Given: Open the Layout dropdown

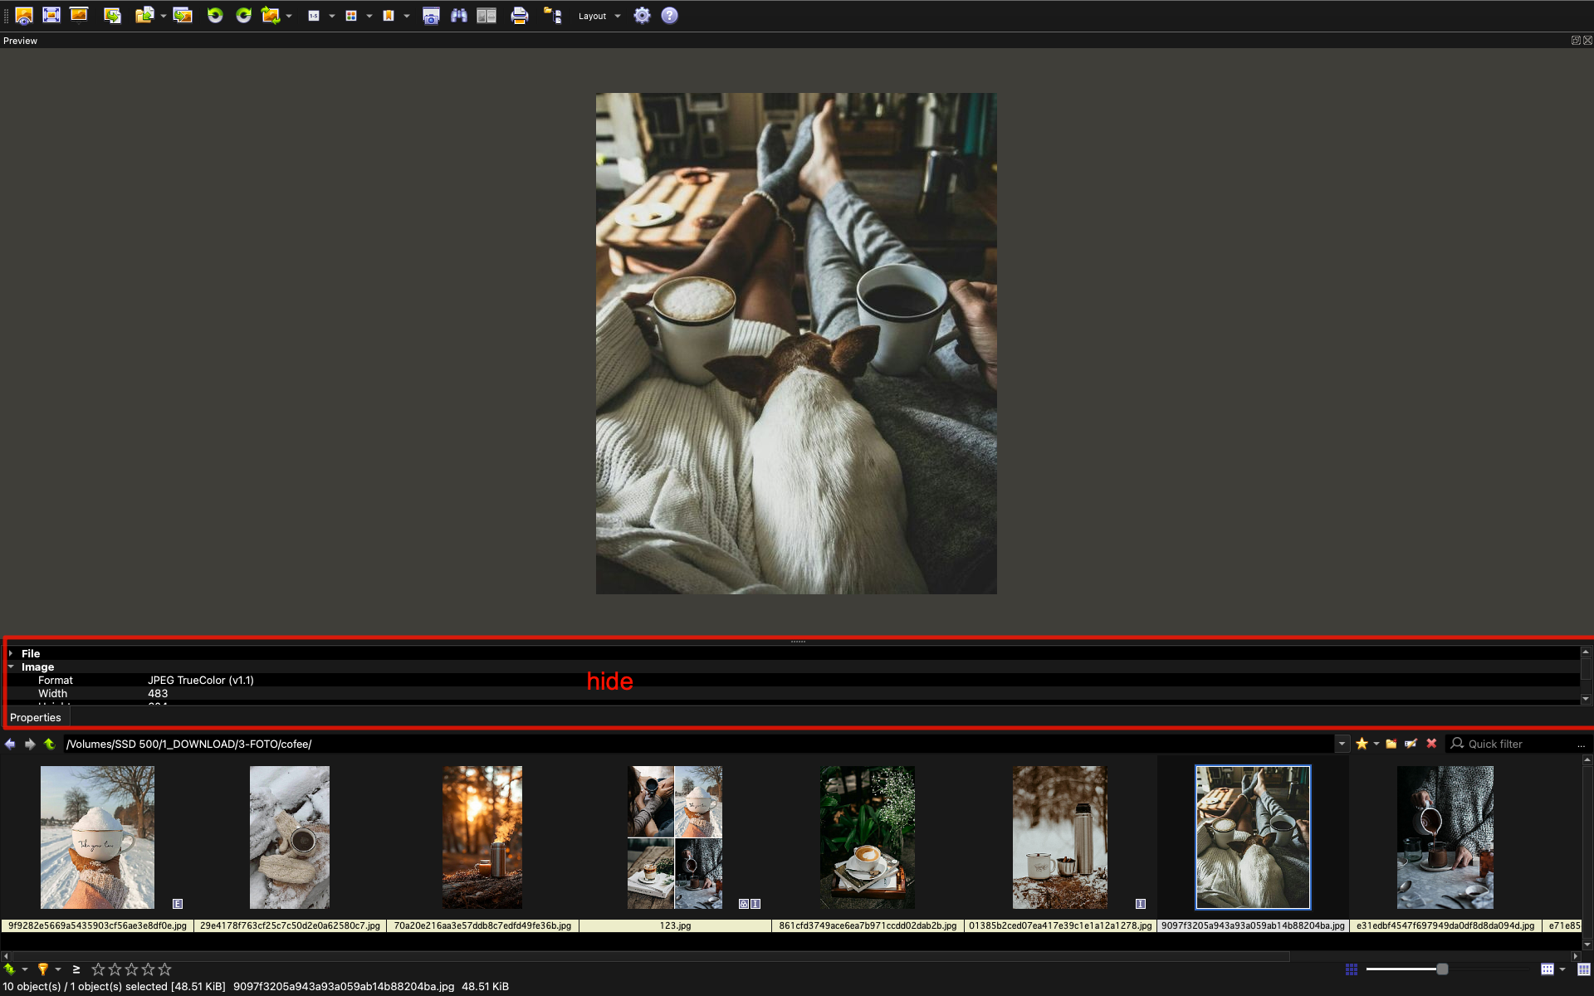Looking at the screenshot, I should coord(599,16).
